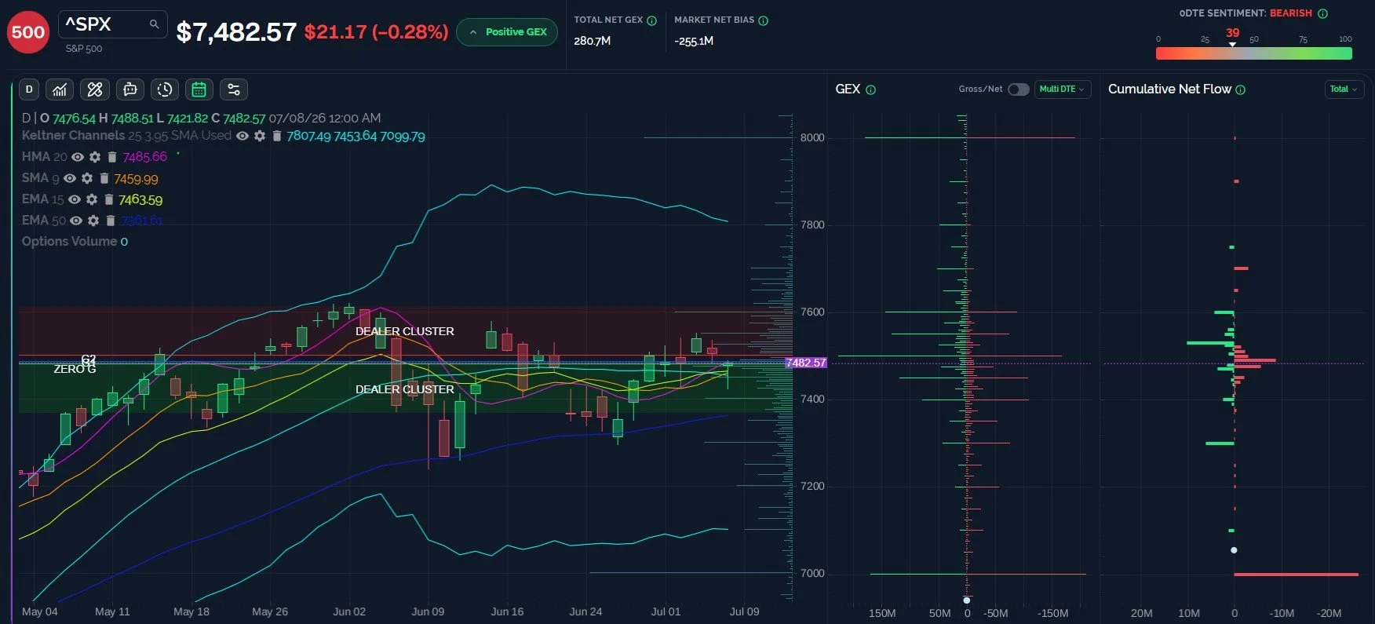1375x624 pixels.
Task: Click info icon next to Total Net GEX
Action: tap(651, 20)
